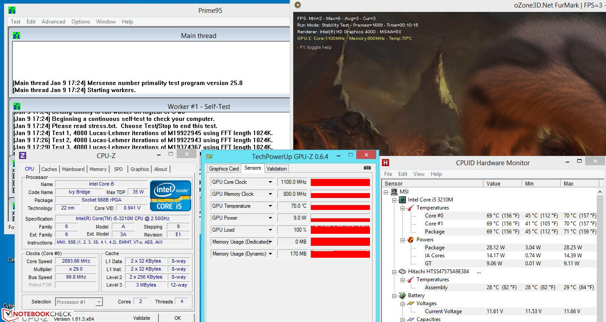Open the GPU Core Clock sensor dropdown
606x322 pixels.
270,182
